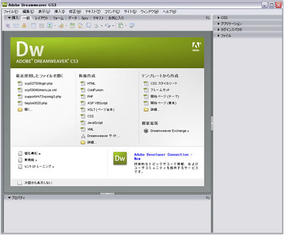This screenshot has height=235, width=284.
Task: Open the Dreamweaver Exchange link
Action: coord(166,131)
